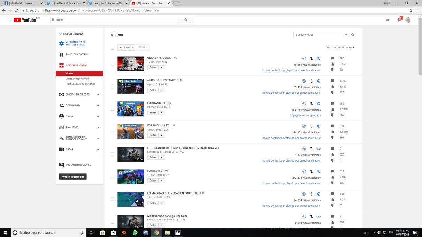The width and height of the screenshot is (422, 237).
Task: Open the upload video camera icon
Action: click(388, 20)
